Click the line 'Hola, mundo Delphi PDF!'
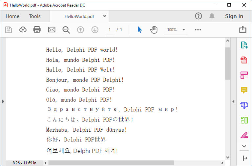 (80, 60)
